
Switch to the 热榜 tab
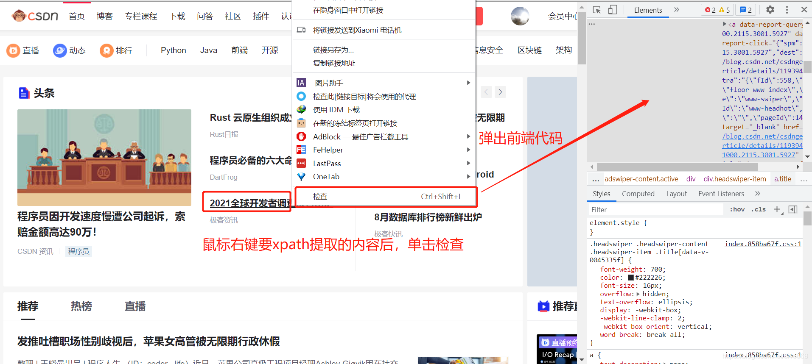81,306
